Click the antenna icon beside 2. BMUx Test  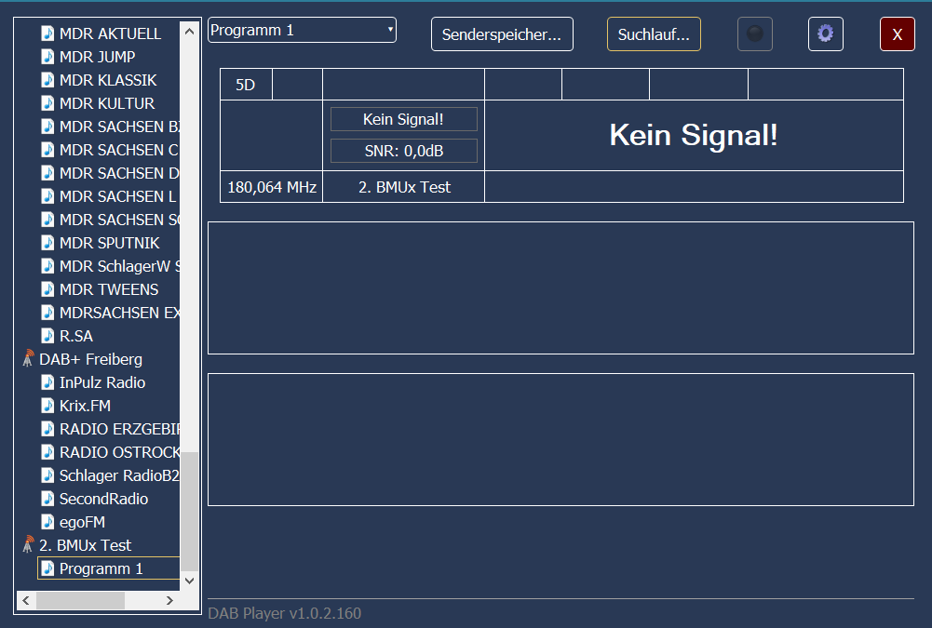point(28,545)
